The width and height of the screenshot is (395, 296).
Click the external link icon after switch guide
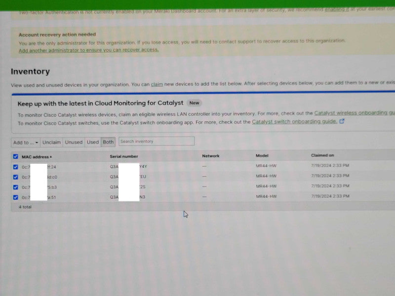pos(342,121)
